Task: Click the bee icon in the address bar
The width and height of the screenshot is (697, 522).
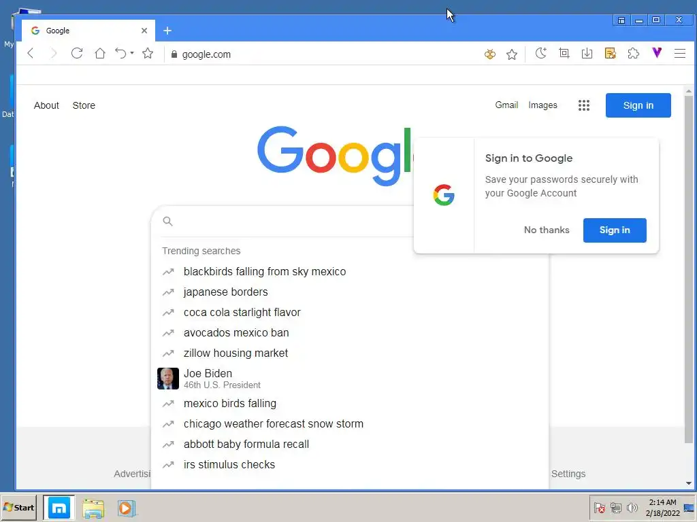Action: (490, 54)
